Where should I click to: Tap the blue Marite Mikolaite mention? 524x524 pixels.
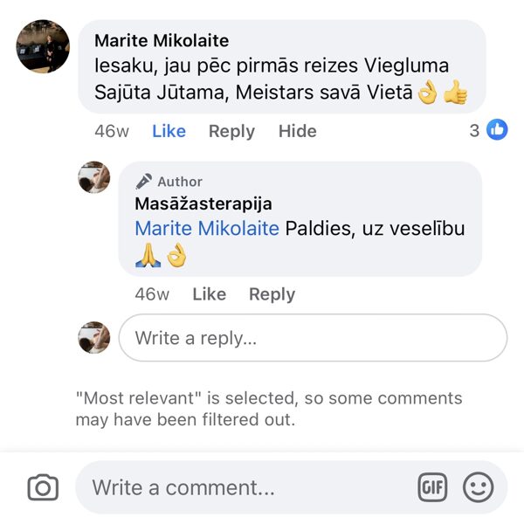pos(207,229)
